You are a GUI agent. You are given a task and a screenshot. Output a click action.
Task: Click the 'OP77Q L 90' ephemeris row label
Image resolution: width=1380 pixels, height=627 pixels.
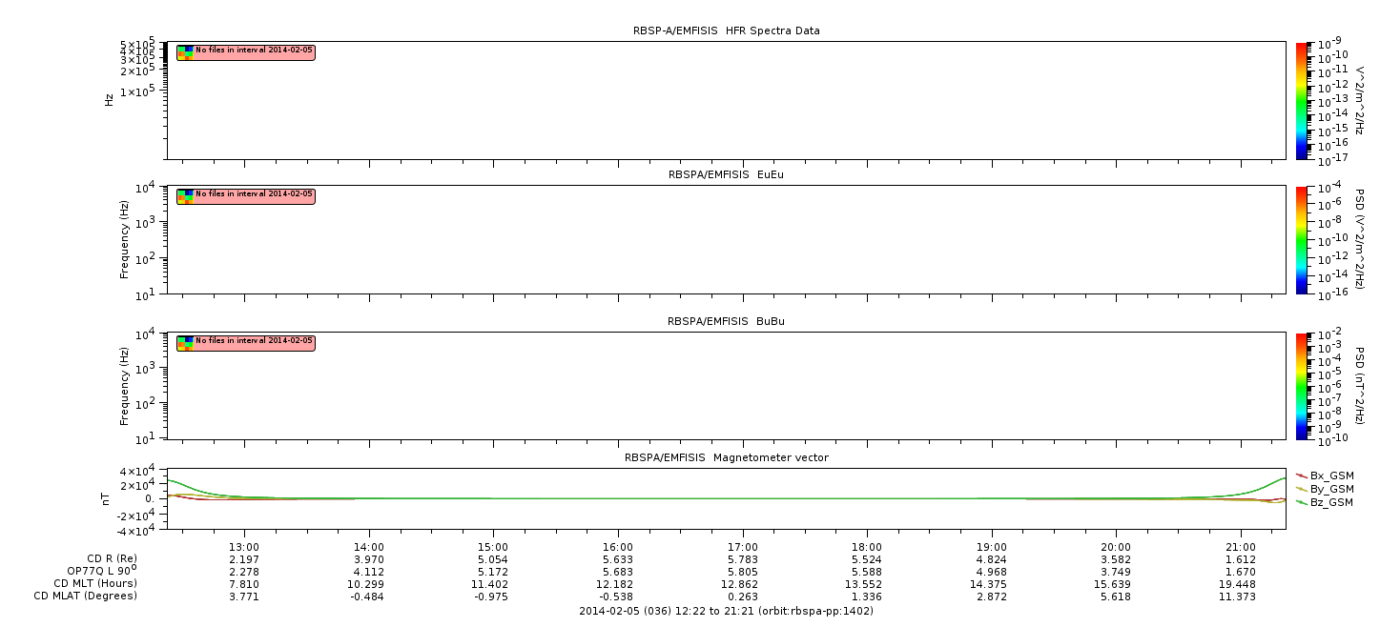(x=94, y=571)
